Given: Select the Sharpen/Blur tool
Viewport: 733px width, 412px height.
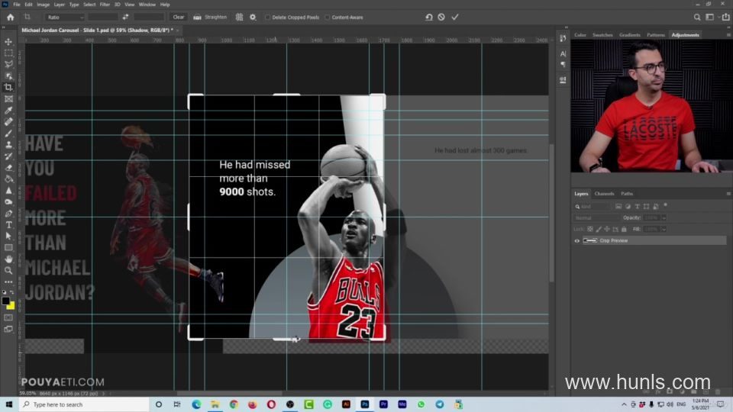Looking at the screenshot, I should (8, 191).
